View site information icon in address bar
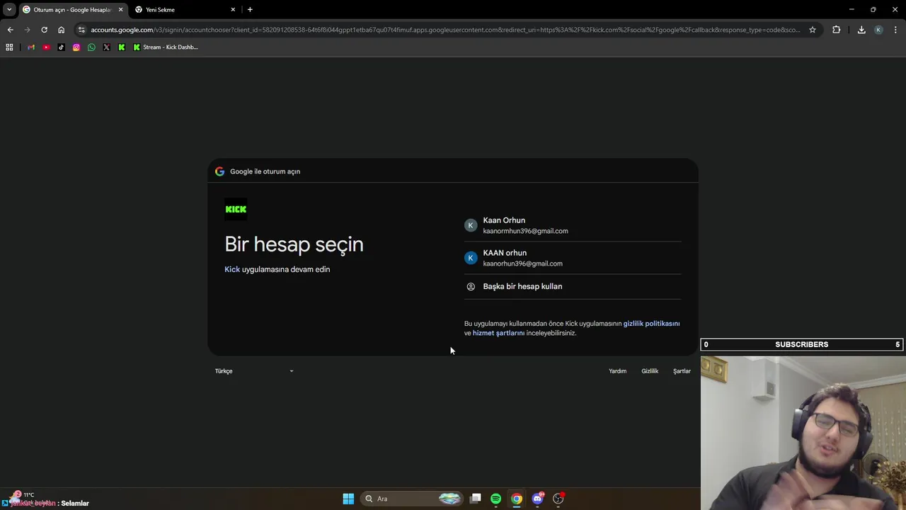This screenshot has width=906, height=510. [x=82, y=30]
